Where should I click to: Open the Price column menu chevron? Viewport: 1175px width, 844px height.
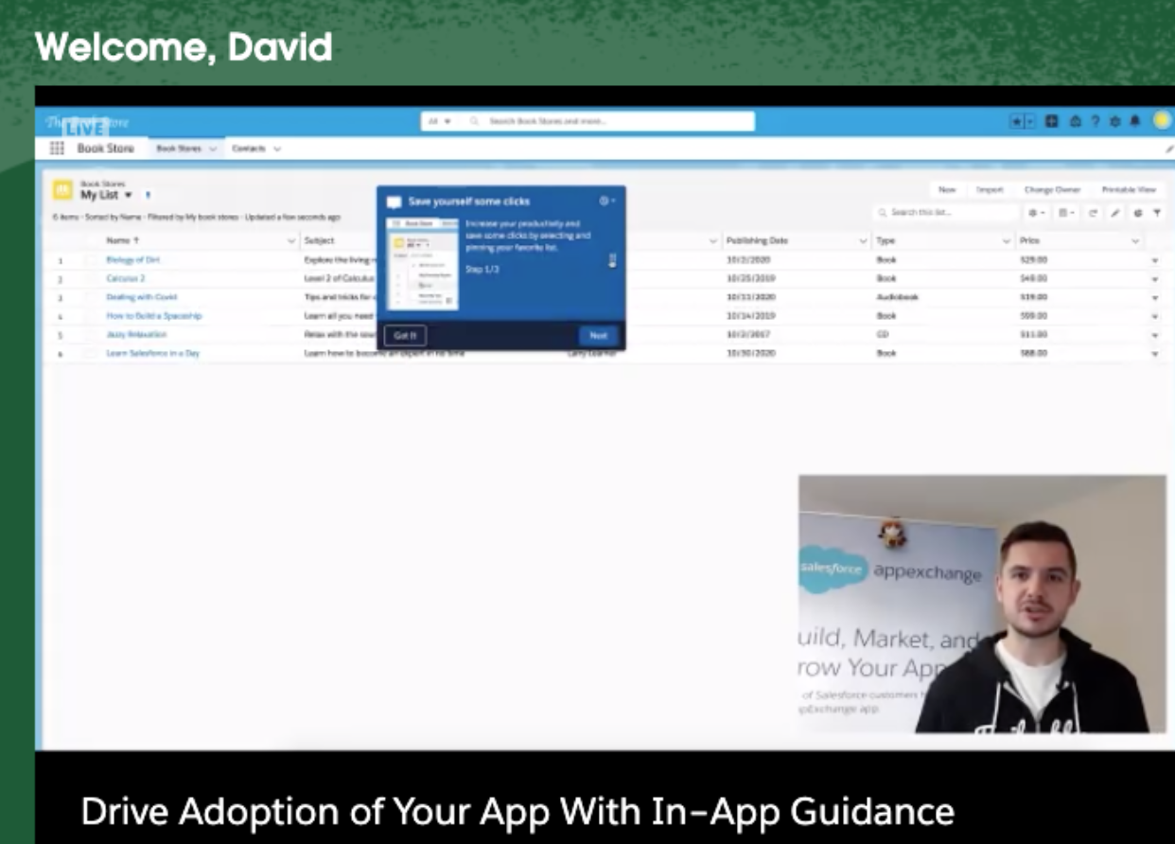1135,241
